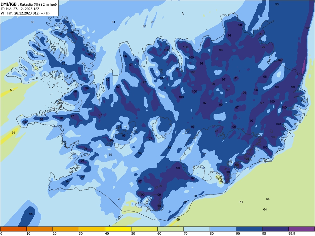Pick the 30–40 golden legend swatch
The width and height of the screenshot is (315, 236).
[x=92, y=229]
